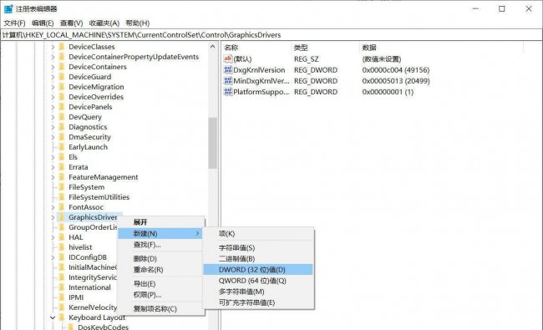The image size is (543, 330).
Task: Click the IPMI folder icon
Action: click(x=62, y=297)
